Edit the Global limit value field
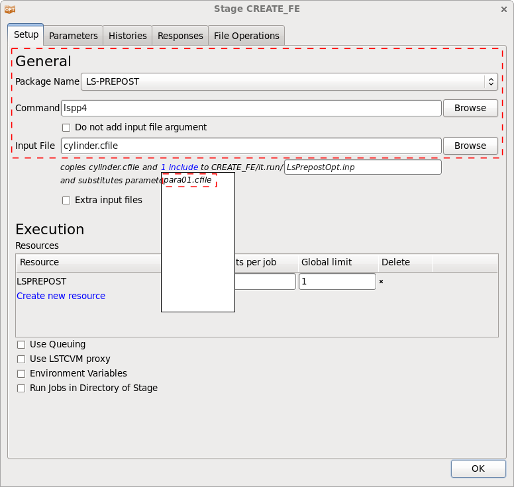 point(337,282)
